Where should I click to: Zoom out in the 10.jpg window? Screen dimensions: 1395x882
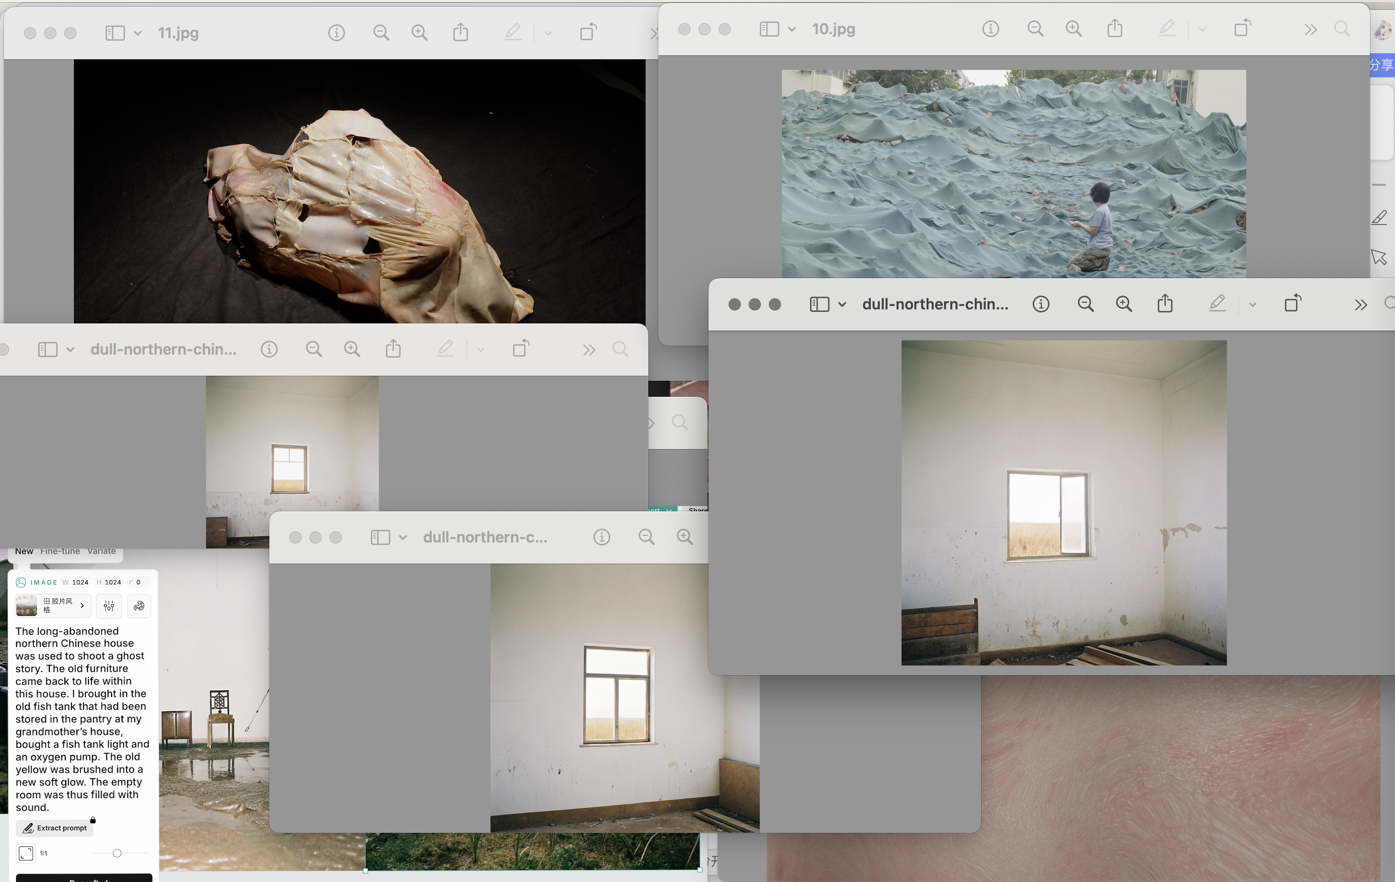tap(1035, 28)
